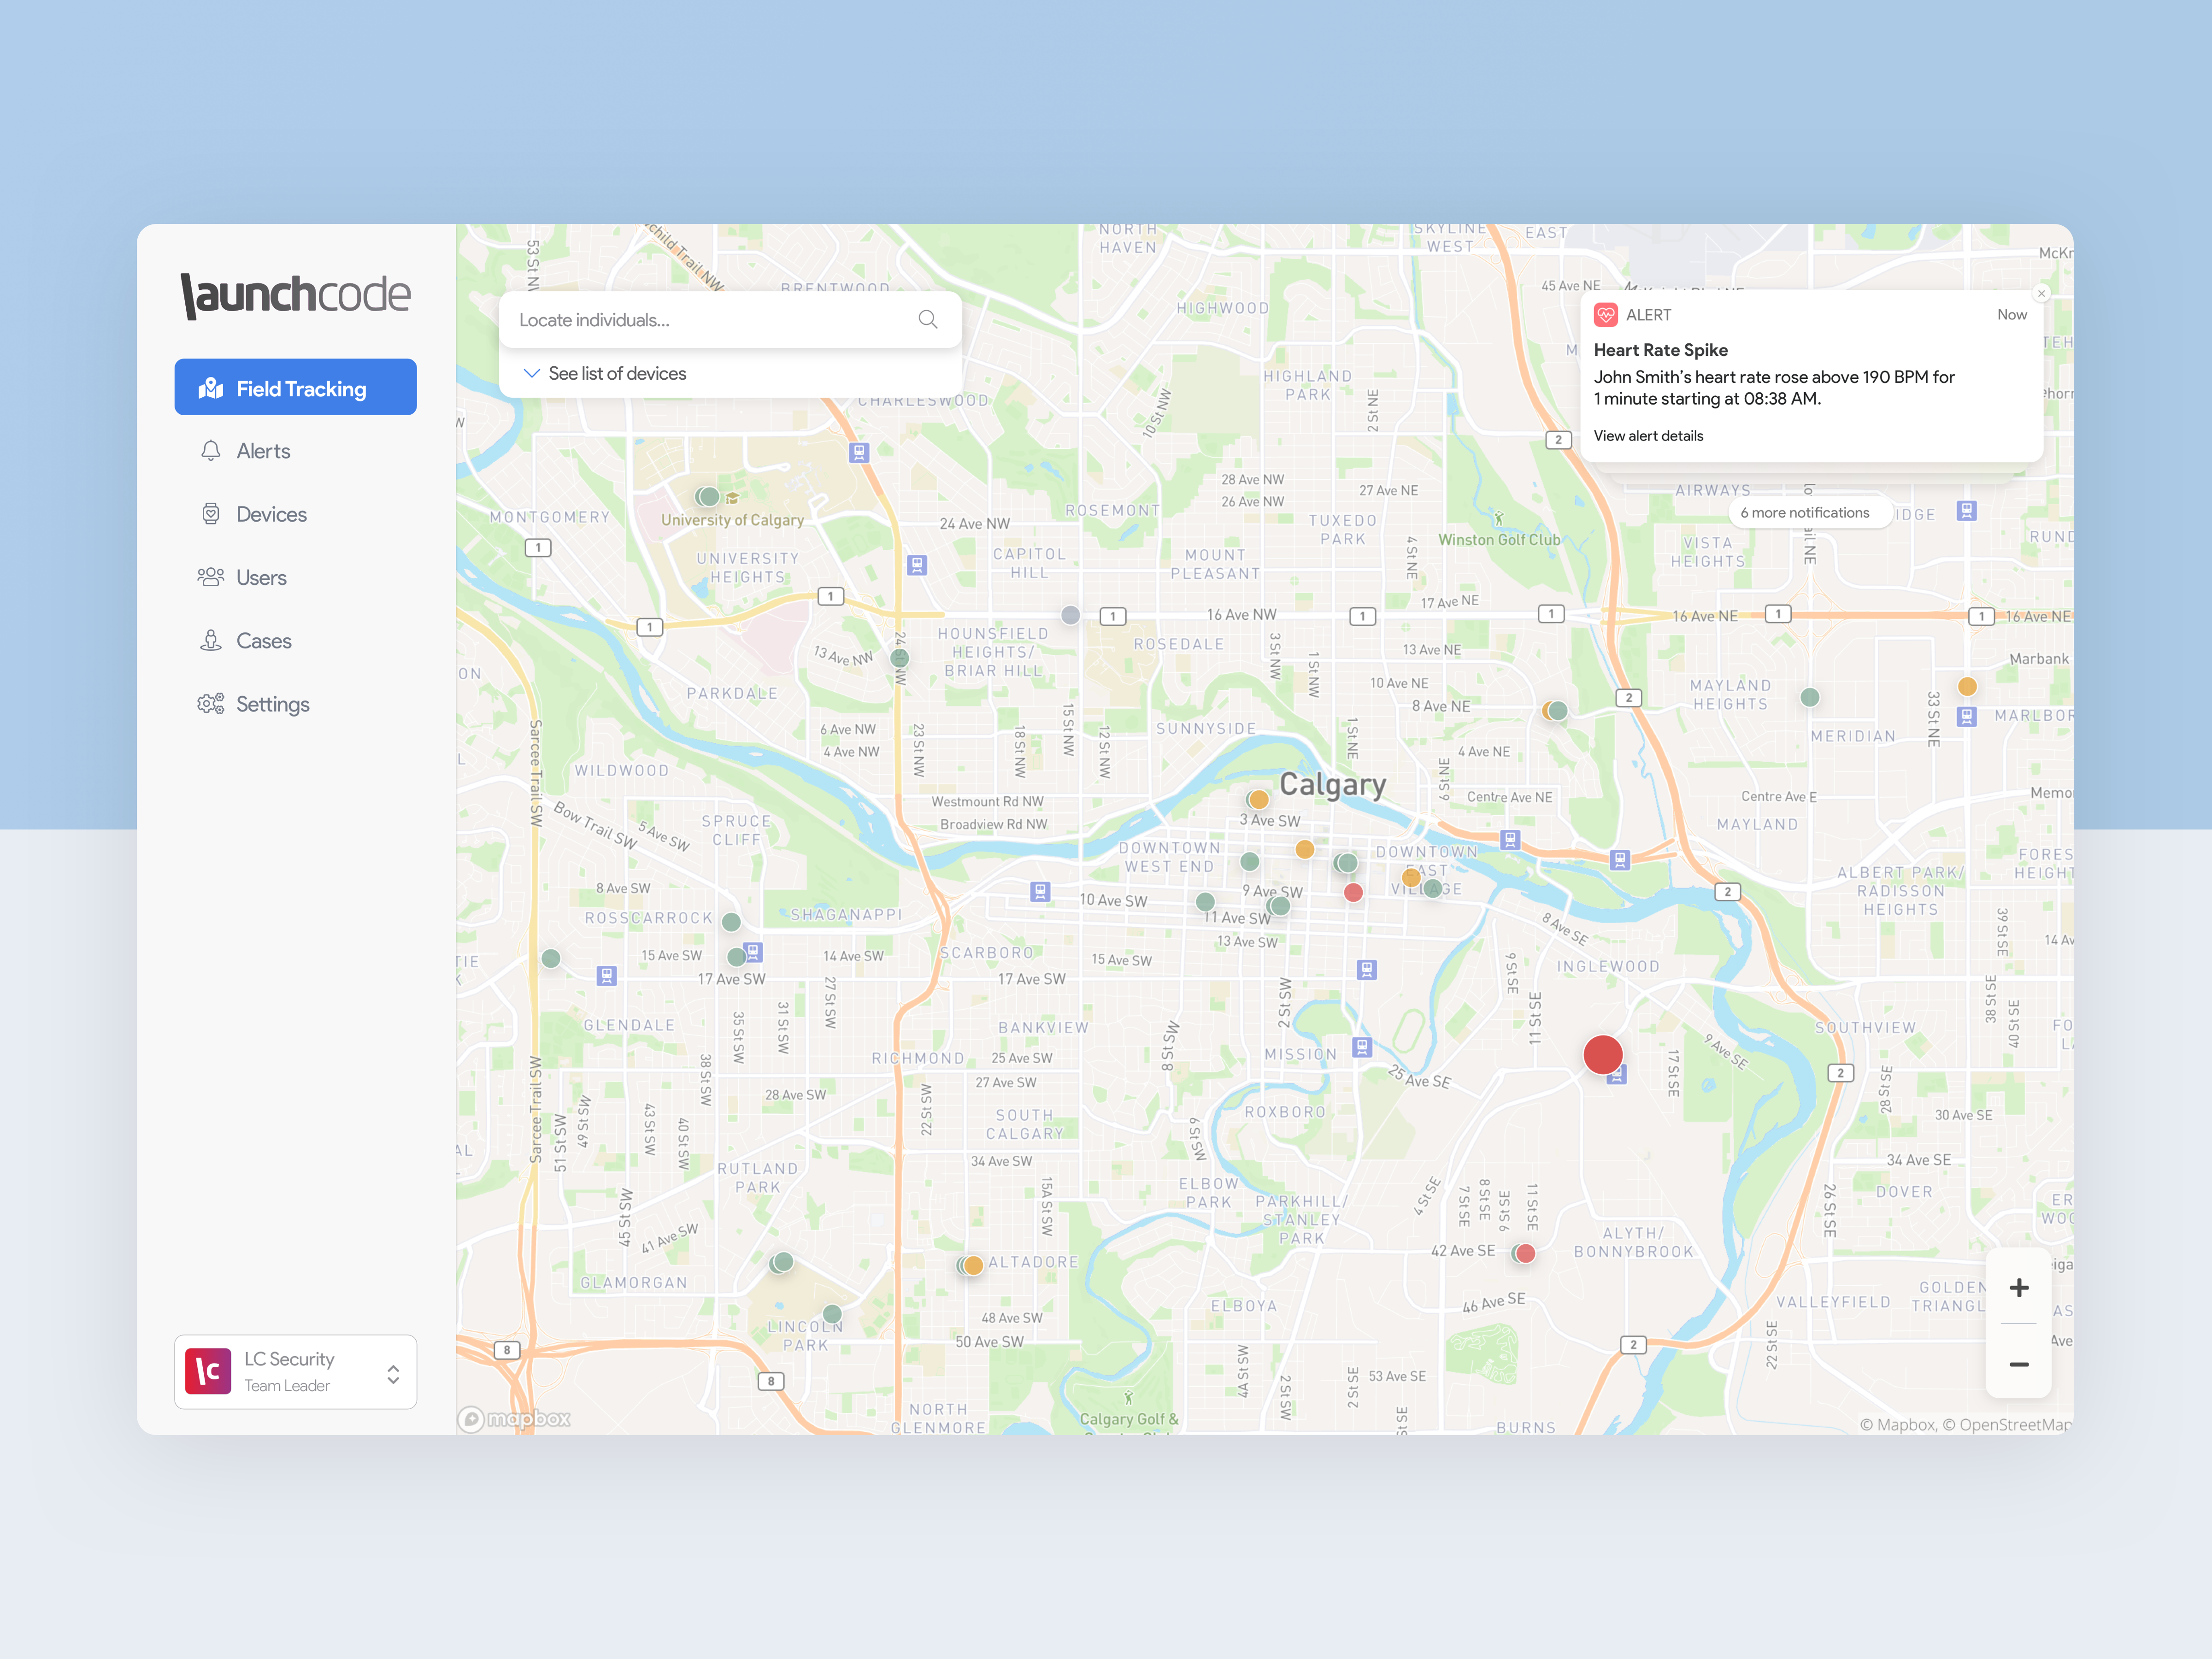Click the large red map marker
The height and width of the screenshot is (1659, 2212).
click(x=1602, y=1055)
